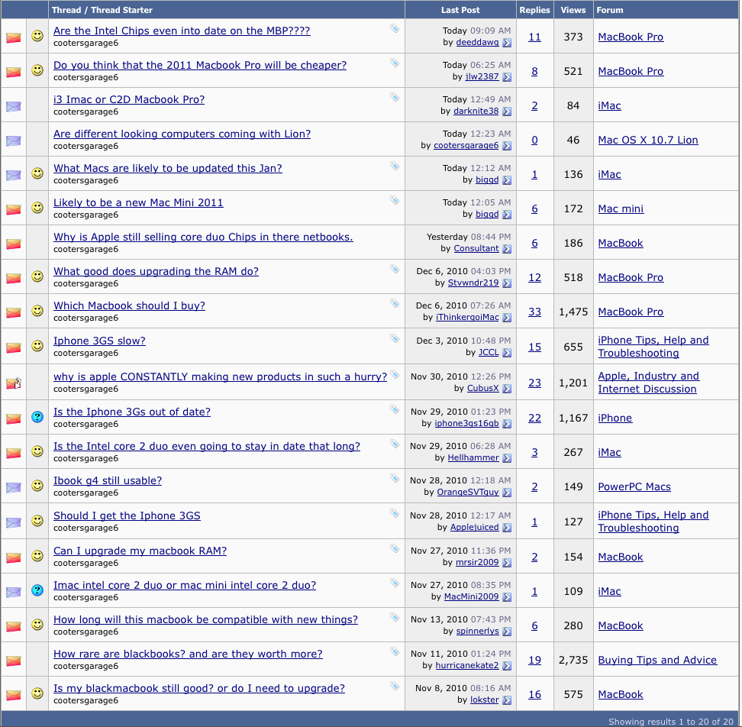Click envelope icon for 'Which Macbook should I buy?'
The image size is (742, 727).
14,312
